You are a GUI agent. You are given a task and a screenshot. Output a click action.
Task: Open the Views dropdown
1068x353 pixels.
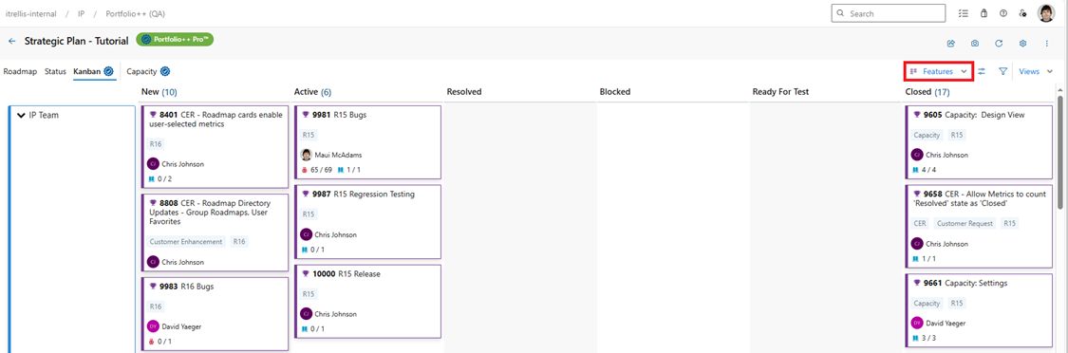pos(1035,71)
